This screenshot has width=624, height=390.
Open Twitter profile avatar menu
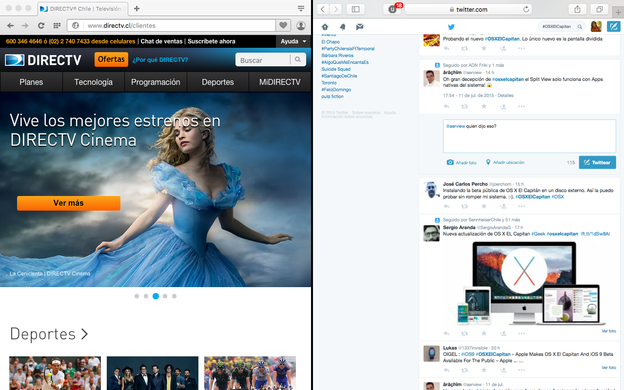(596, 26)
